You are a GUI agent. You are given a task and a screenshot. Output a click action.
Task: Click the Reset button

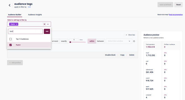(178, 5)
